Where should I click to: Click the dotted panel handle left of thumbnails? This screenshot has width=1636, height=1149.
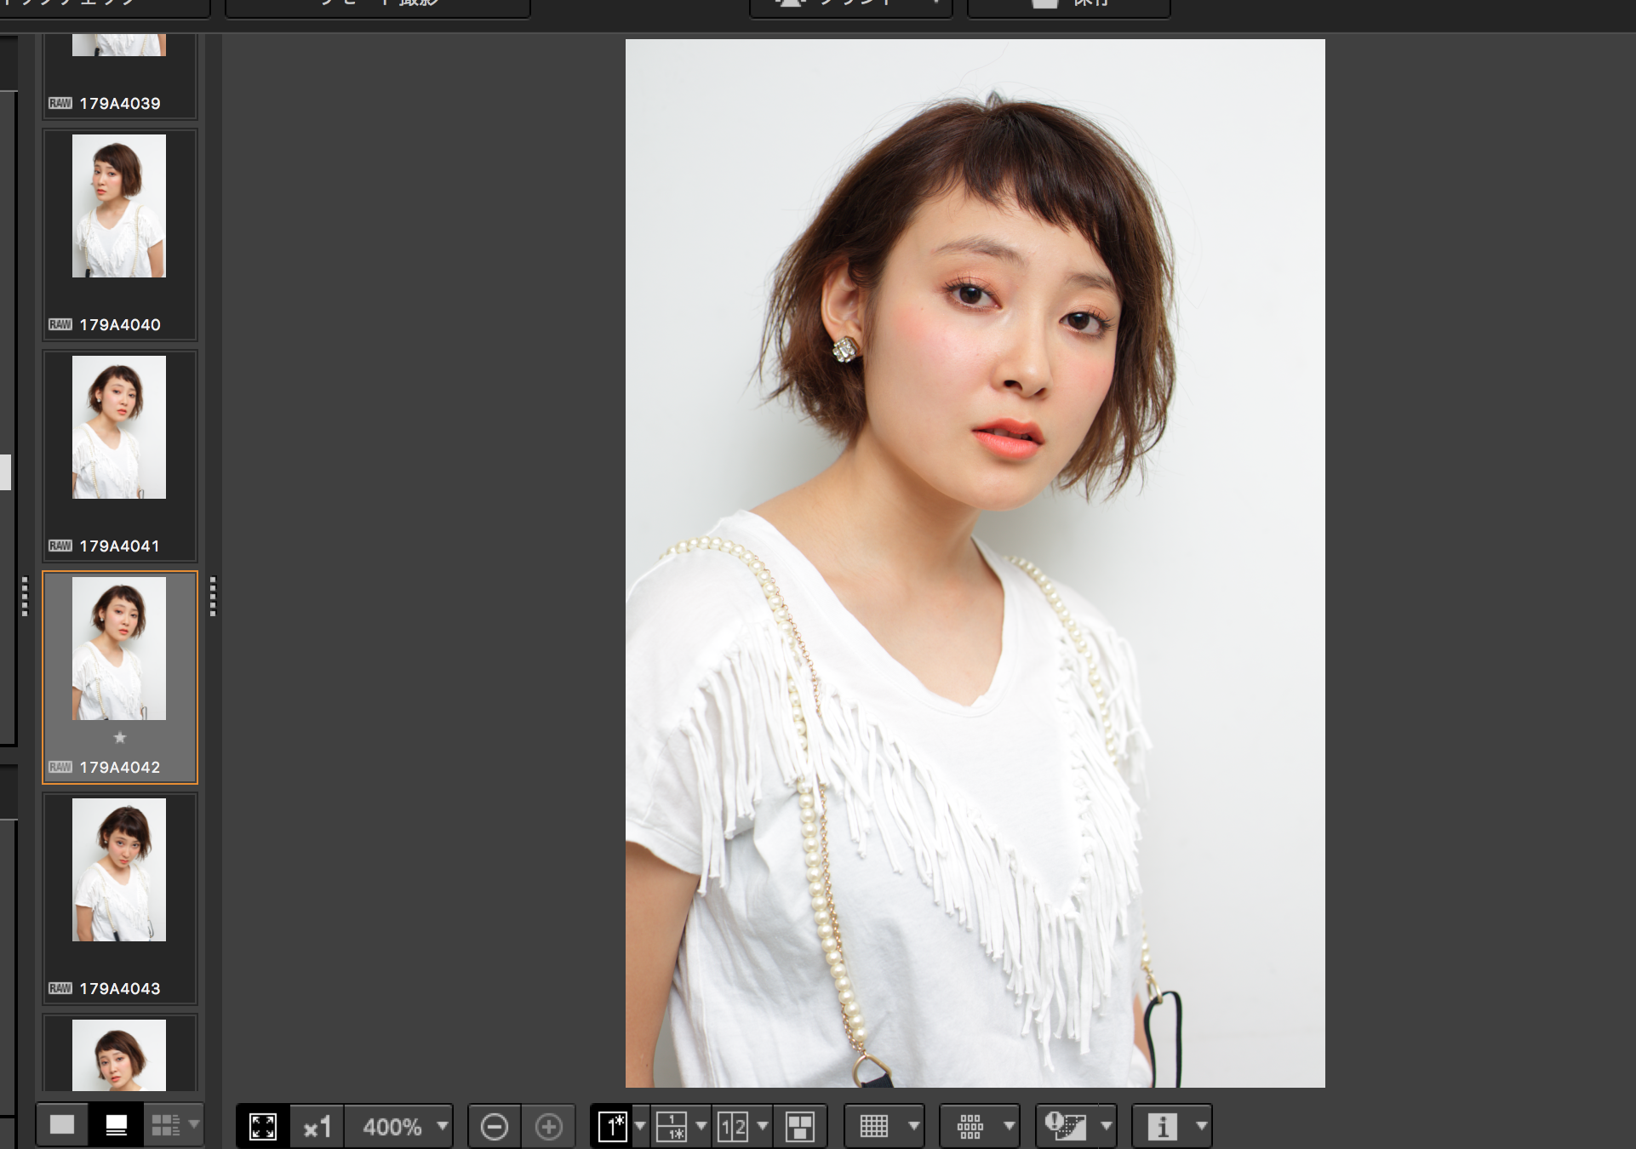(25, 596)
